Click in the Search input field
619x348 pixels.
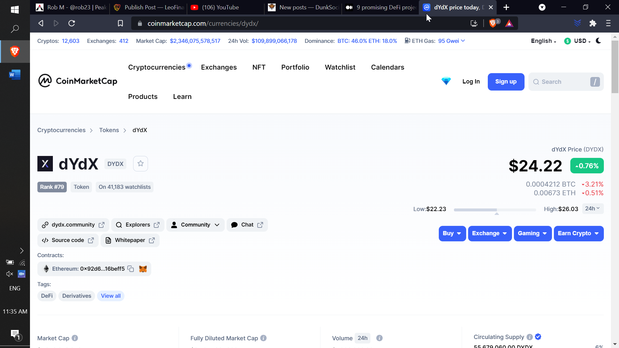click(566, 82)
